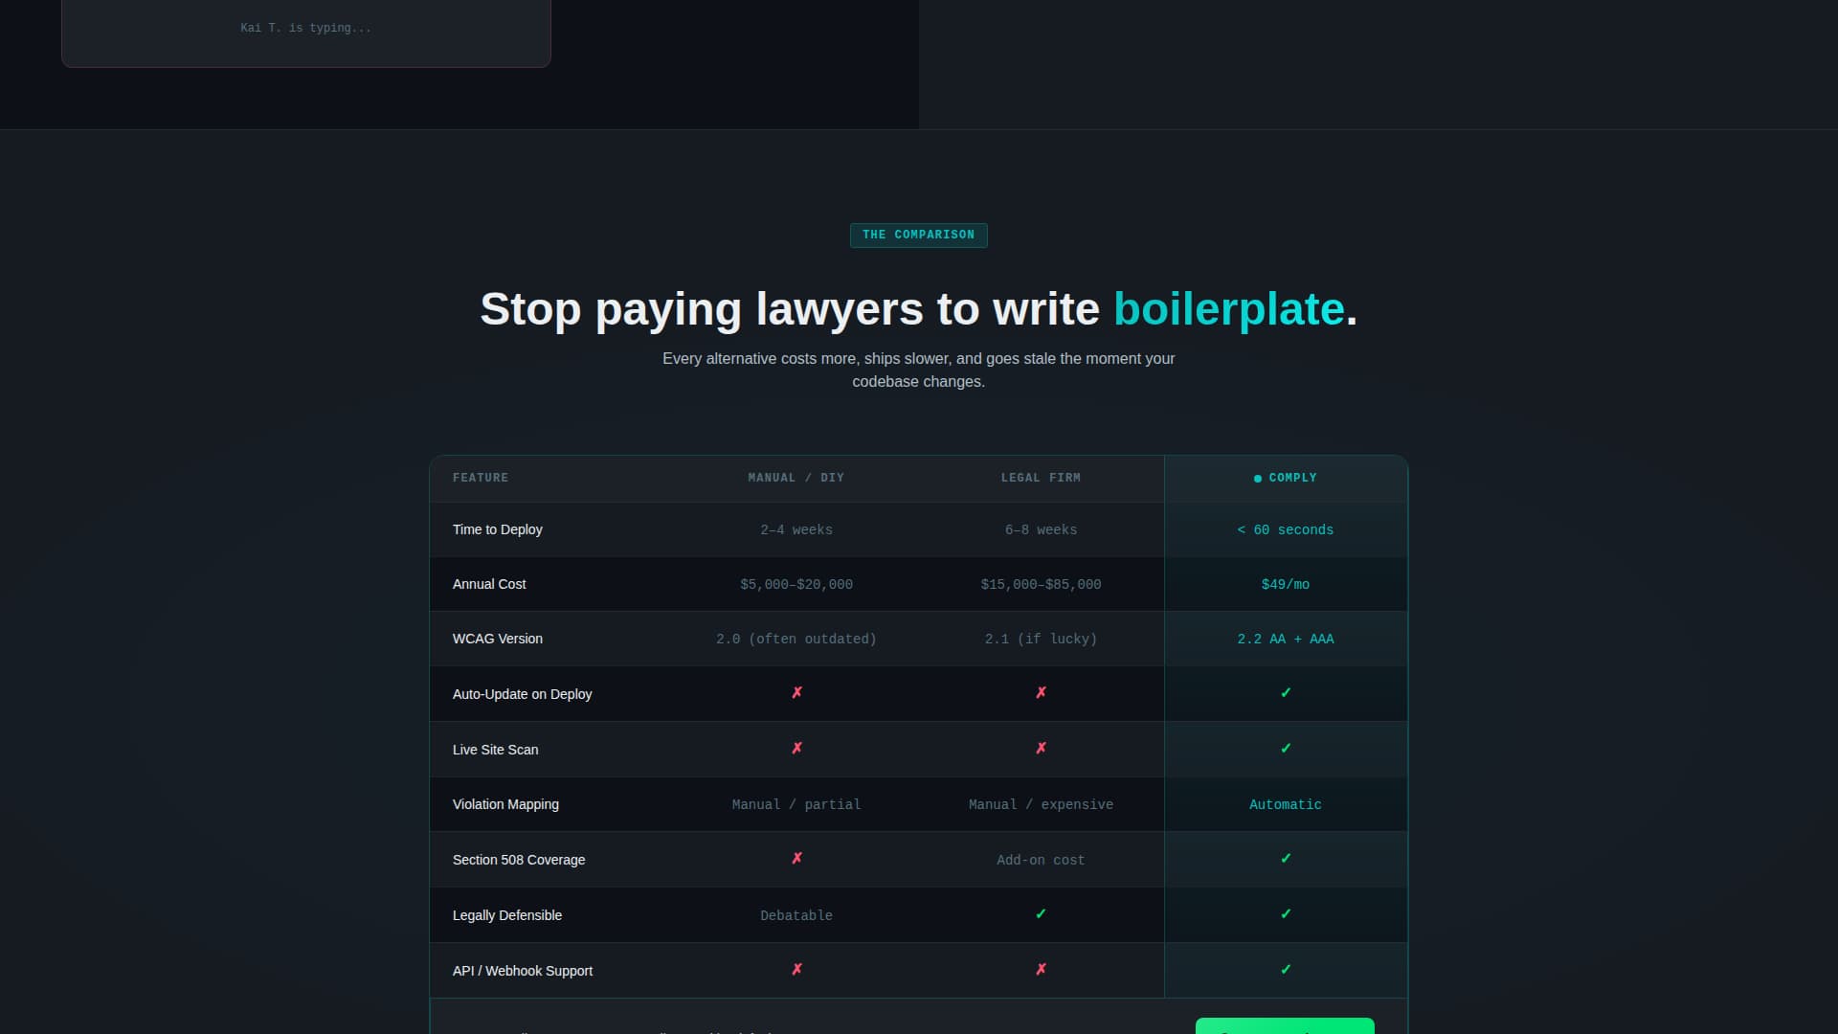
Task: Click the Live Site Scan check under Comply
Action: pyautogui.click(x=1286, y=749)
